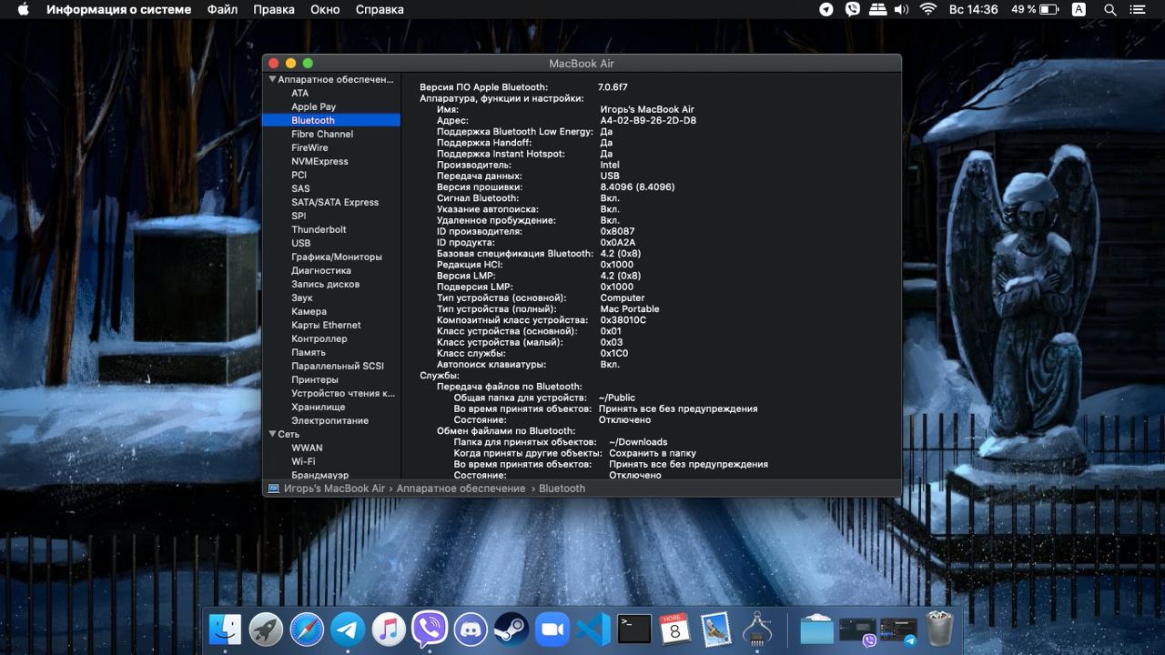This screenshot has height=655, width=1165.
Task: Select Диагностика in the sidebar
Action: tap(321, 270)
